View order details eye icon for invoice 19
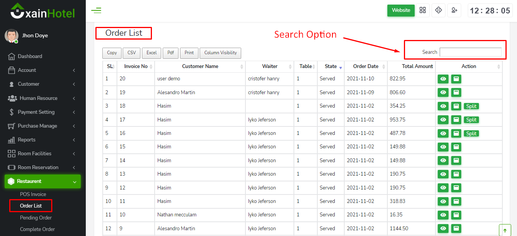This screenshot has height=236, width=517. click(x=443, y=93)
